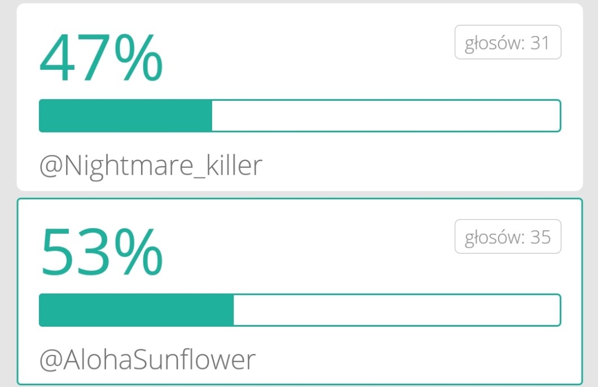Click the percent sign next to 47
The height and width of the screenshot is (387, 598).
(139, 58)
